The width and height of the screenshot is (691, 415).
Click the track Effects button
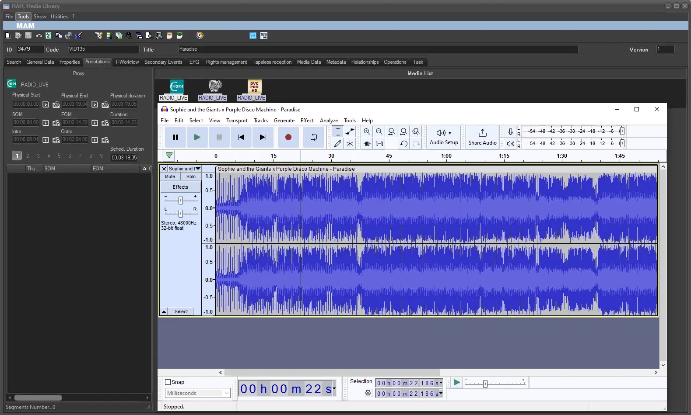tap(180, 187)
